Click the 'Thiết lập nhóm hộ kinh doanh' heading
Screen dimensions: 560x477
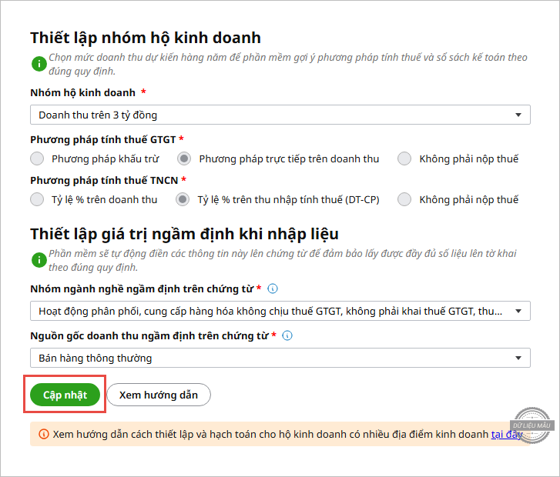(x=146, y=38)
